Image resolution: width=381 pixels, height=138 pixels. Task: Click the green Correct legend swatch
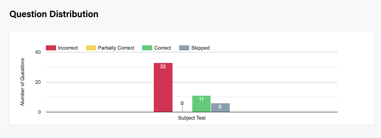pos(147,48)
